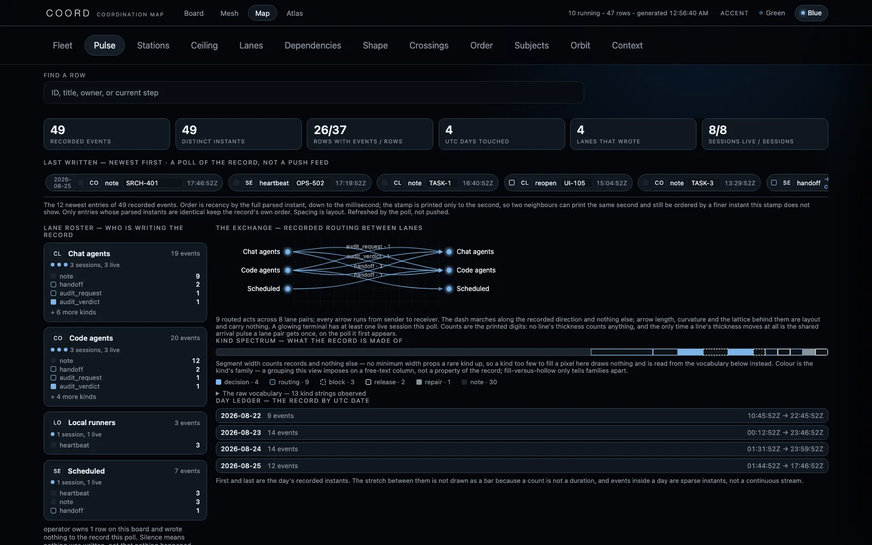Click the CO badge on the Code agents card
872x545 pixels.
58,338
